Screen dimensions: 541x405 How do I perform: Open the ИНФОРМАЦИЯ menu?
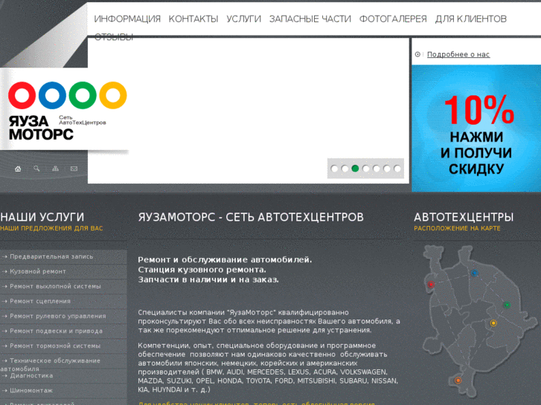127,19
